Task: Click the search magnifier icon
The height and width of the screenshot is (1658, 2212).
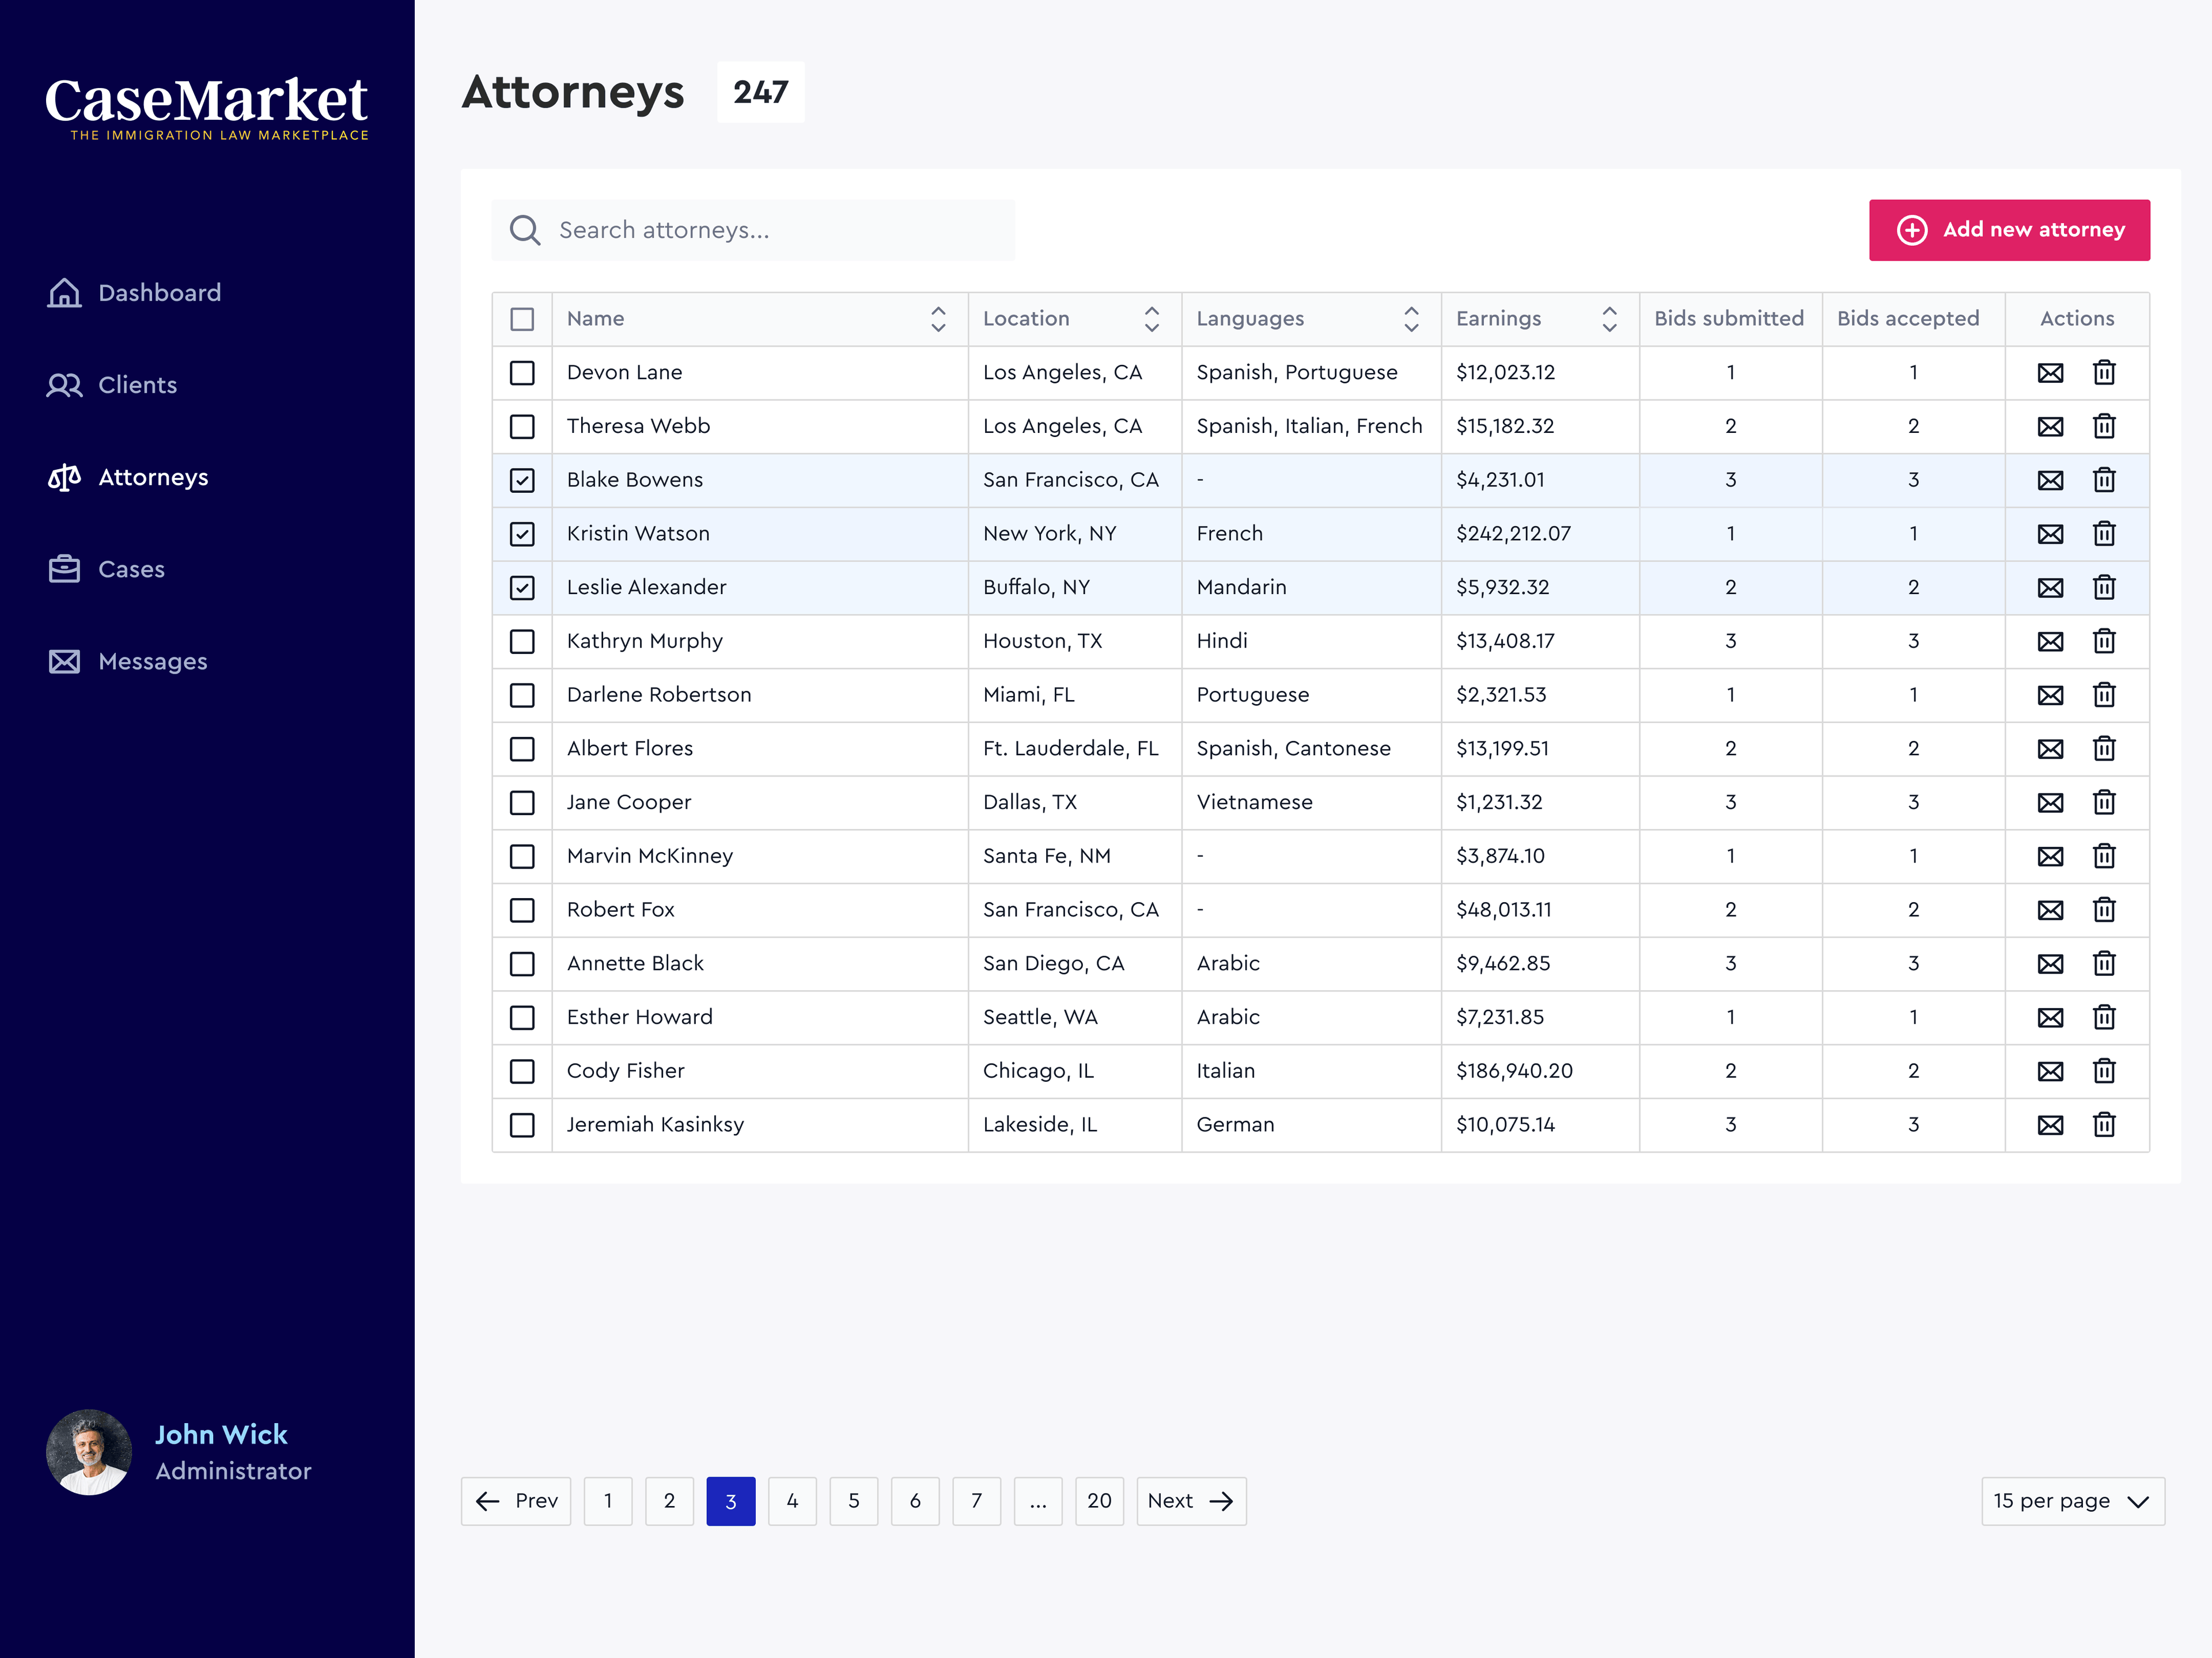Action: pos(525,231)
